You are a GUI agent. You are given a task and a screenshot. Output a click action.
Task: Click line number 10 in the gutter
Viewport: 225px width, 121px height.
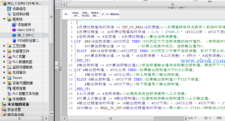point(71,65)
